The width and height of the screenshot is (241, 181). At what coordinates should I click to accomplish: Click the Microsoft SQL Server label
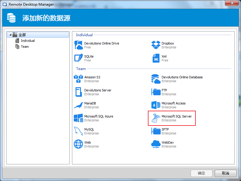[177, 116]
